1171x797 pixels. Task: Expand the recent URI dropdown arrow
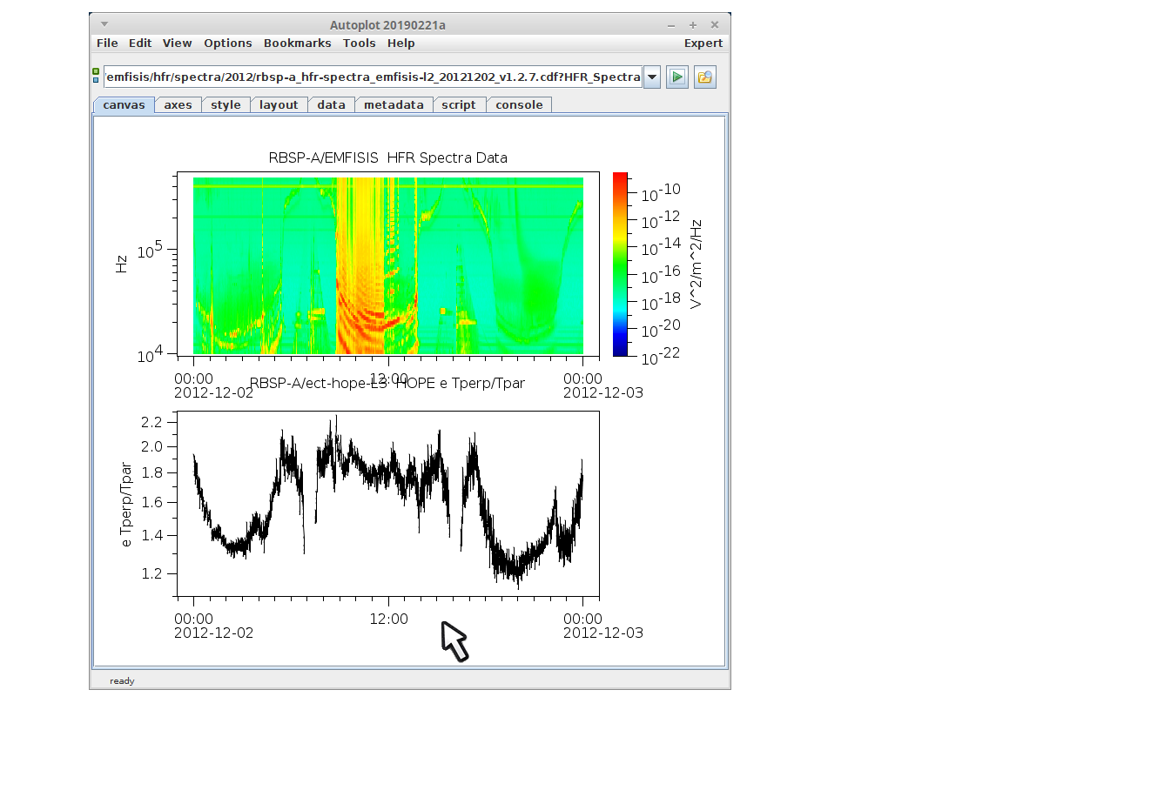[652, 77]
